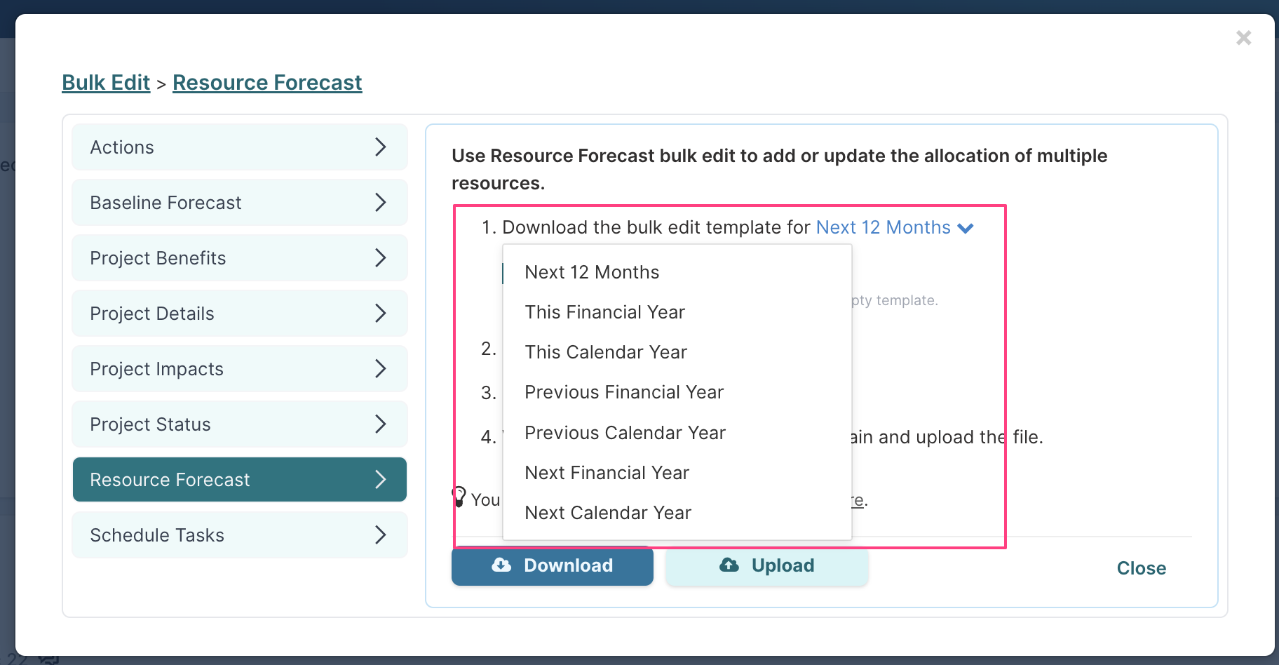Click the Close text button
Viewport: 1279px width, 665px height.
click(x=1142, y=568)
